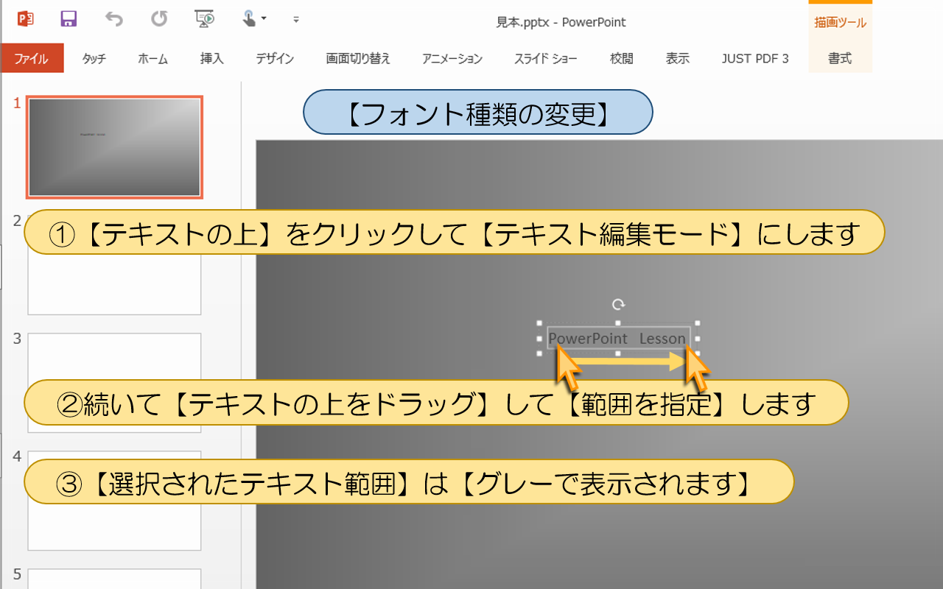Open the アニメーション tab
943x589 pixels.
[x=452, y=59]
